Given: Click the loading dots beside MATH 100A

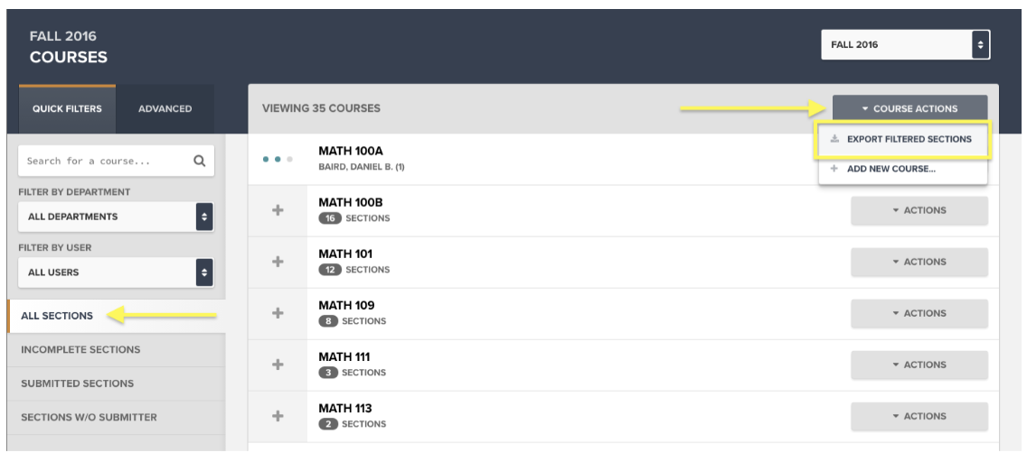Looking at the screenshot, I should tap(278, 159).
